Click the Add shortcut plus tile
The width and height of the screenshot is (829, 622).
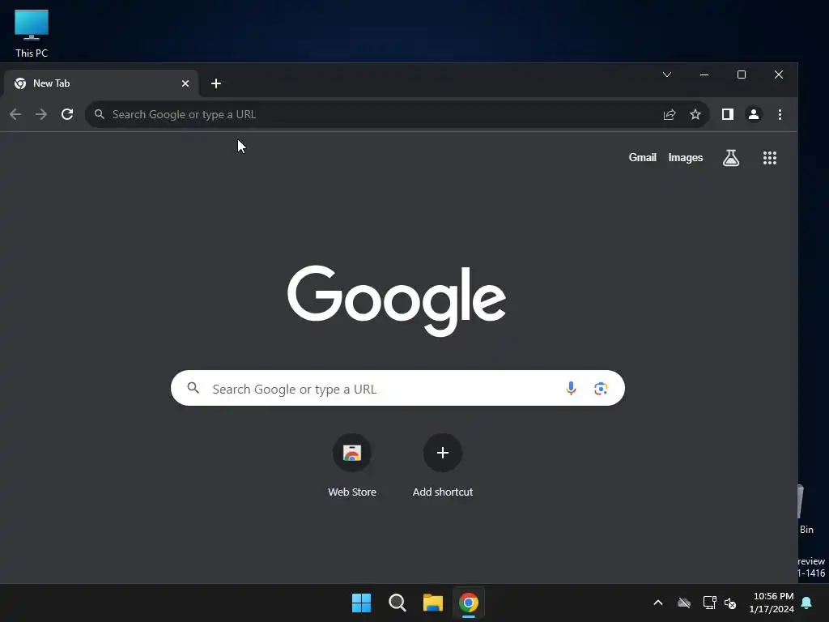pos(443,453)
